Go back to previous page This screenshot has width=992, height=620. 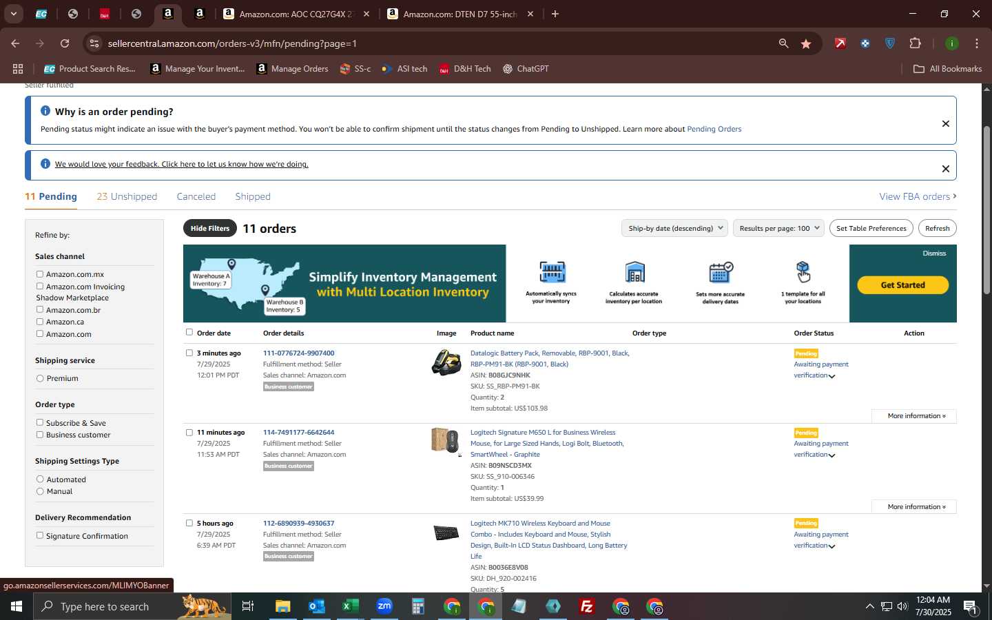click(x=15, y=43)
